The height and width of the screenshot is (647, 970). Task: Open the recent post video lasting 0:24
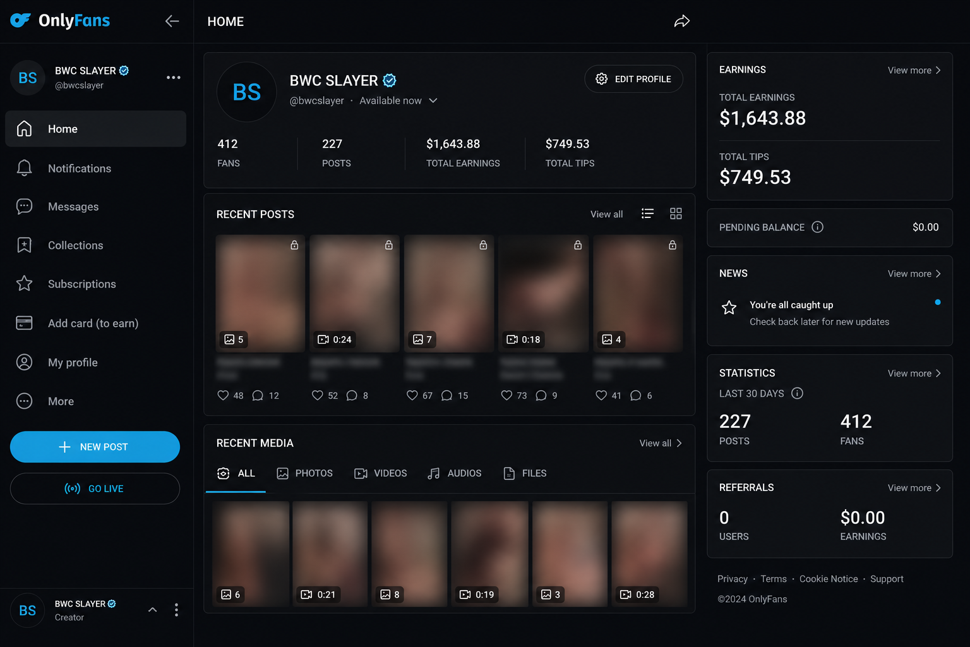pyautogui.click(x=354, y=293)
